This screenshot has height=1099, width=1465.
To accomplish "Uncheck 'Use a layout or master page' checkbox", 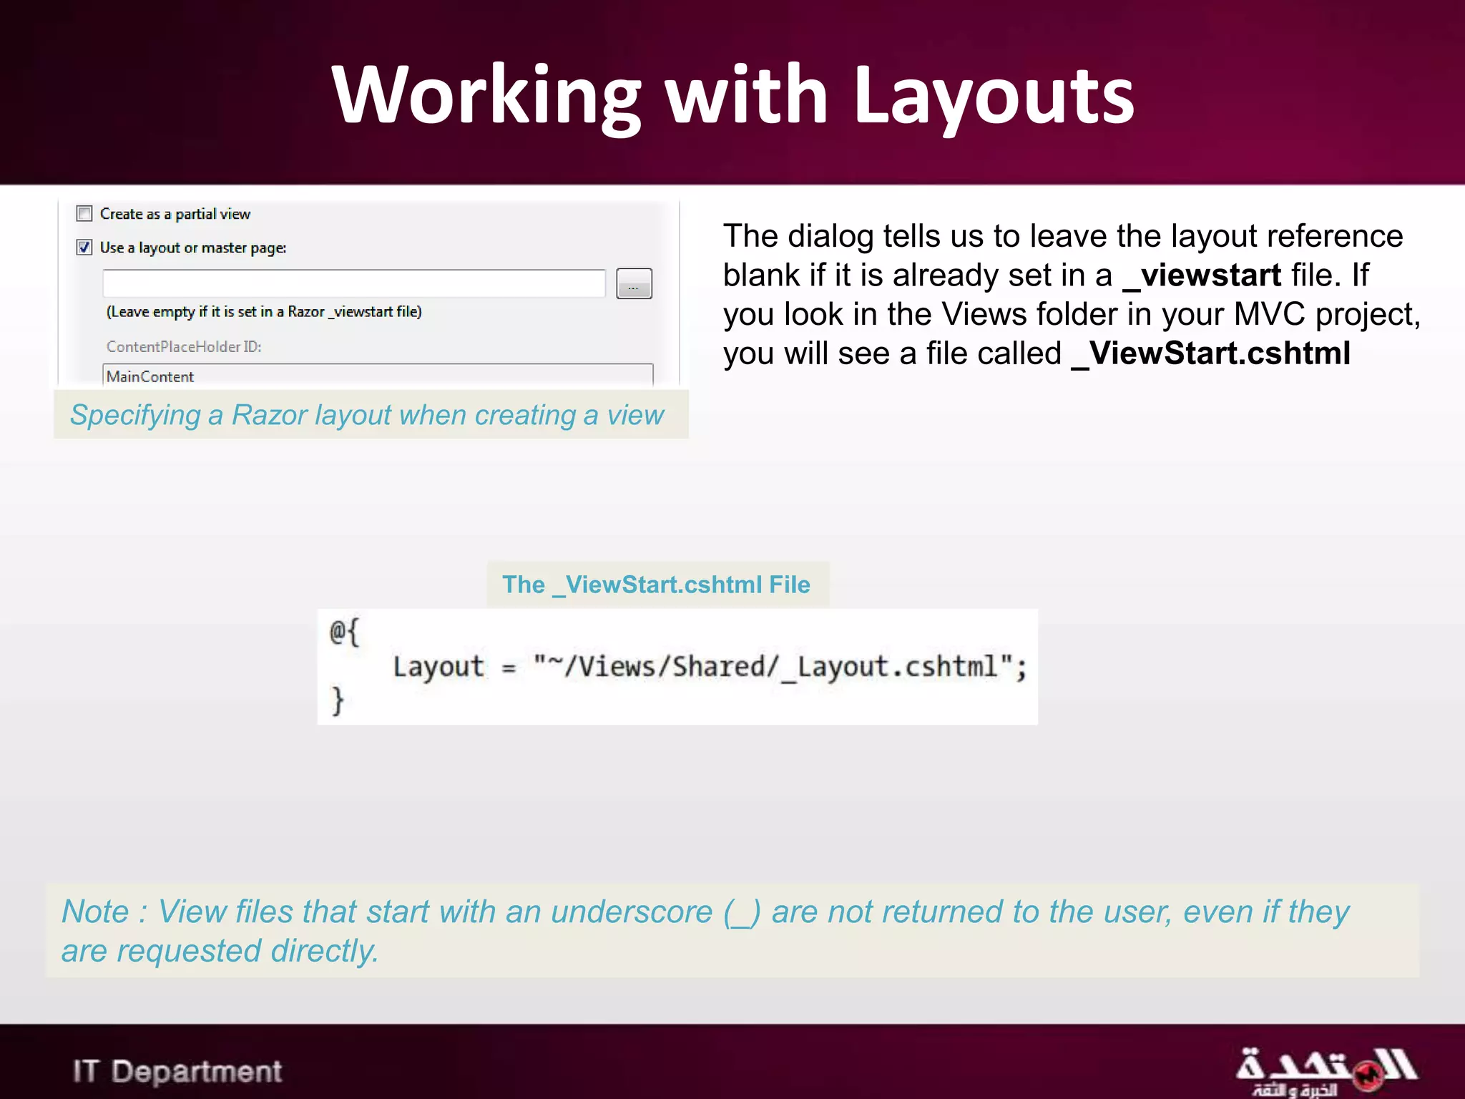I will (84, 248).
